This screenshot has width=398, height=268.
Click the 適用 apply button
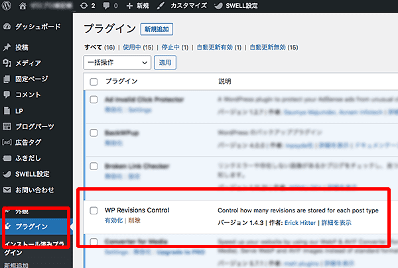tap(165, 62)
